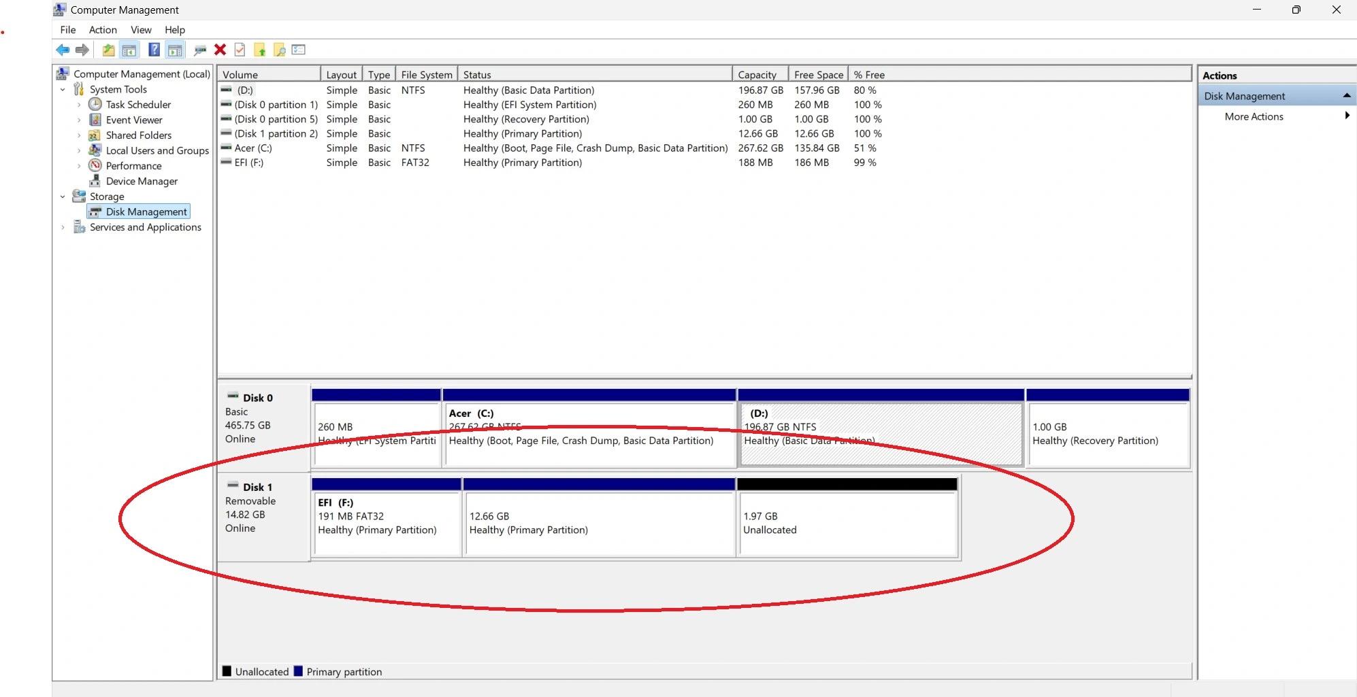Select the (Disk 0 partition 1) volume row
Screen dimensions: 1357x697
point(551,105)
